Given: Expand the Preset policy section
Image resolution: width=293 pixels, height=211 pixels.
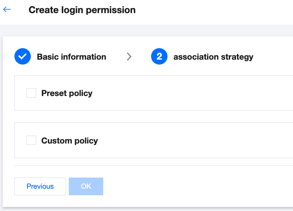Looking at the screenshot, I should [67, 93].
